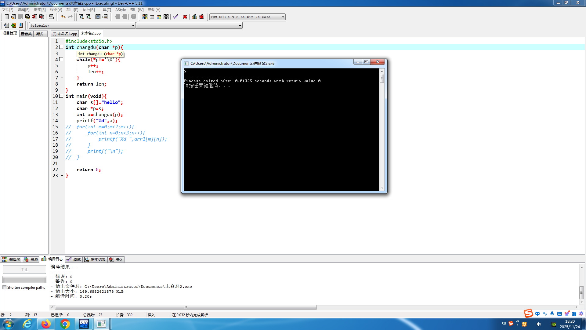The image size is (586, 330).
Task: Click the compile log horizontal scrollbar
Action: click(x=186, y=307)
